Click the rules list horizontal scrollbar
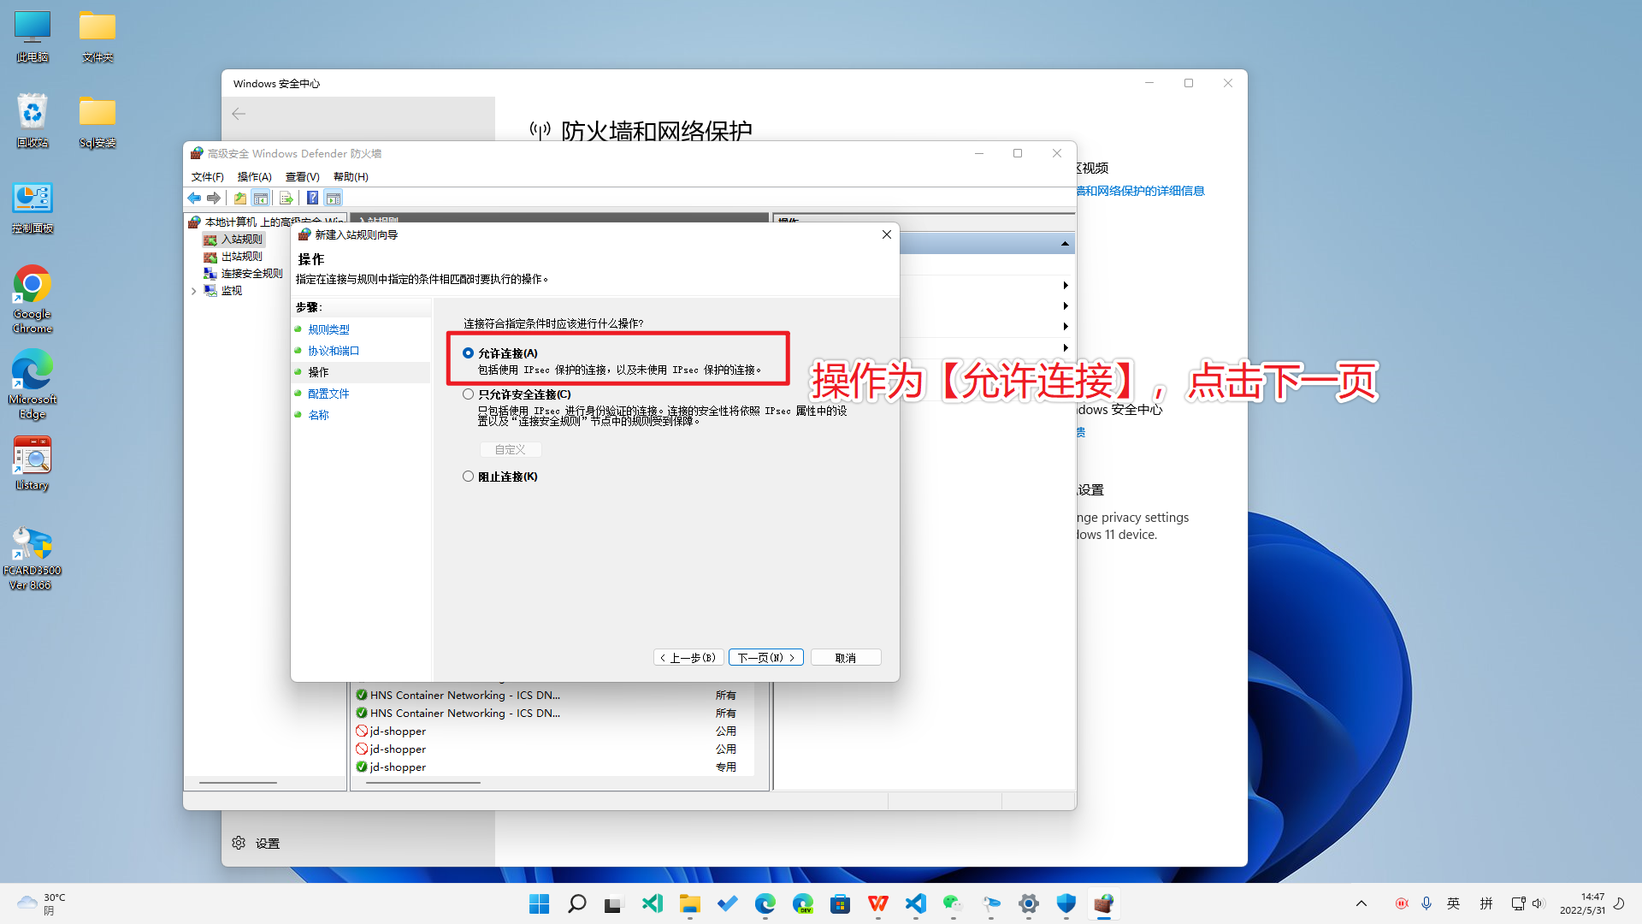Image resolution: width=1642 pixels, height=924 pixels. (423, 783)
